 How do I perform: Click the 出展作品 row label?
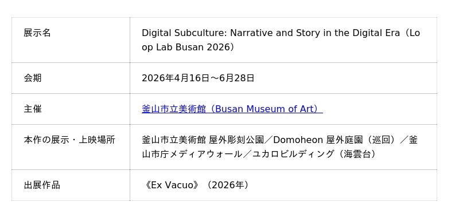point(42,185)
